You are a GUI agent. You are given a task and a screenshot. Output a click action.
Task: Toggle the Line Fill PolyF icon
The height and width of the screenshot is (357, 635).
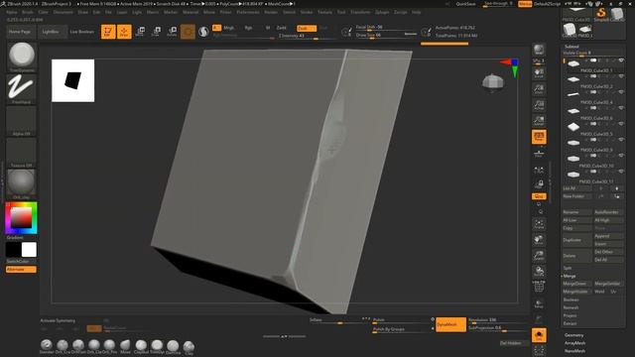[539, 287]
